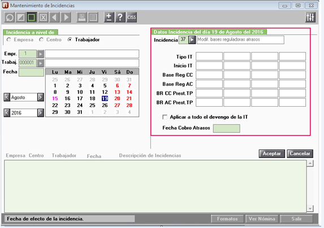Image resolution: width=324 pixels, height=228 pixels.
Task: Go to next year after 2016
Action: (41, 113)
